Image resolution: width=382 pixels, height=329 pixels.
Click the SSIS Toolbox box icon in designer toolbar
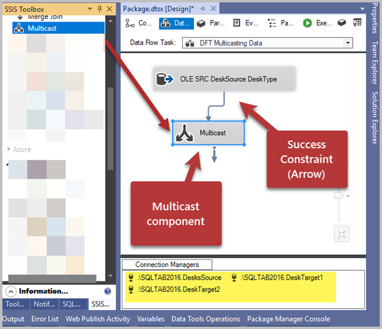pyautogui.click(x=341, y=23)
